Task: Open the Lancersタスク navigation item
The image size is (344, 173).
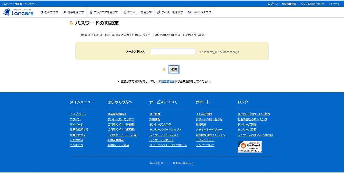Action: (200, 12)
